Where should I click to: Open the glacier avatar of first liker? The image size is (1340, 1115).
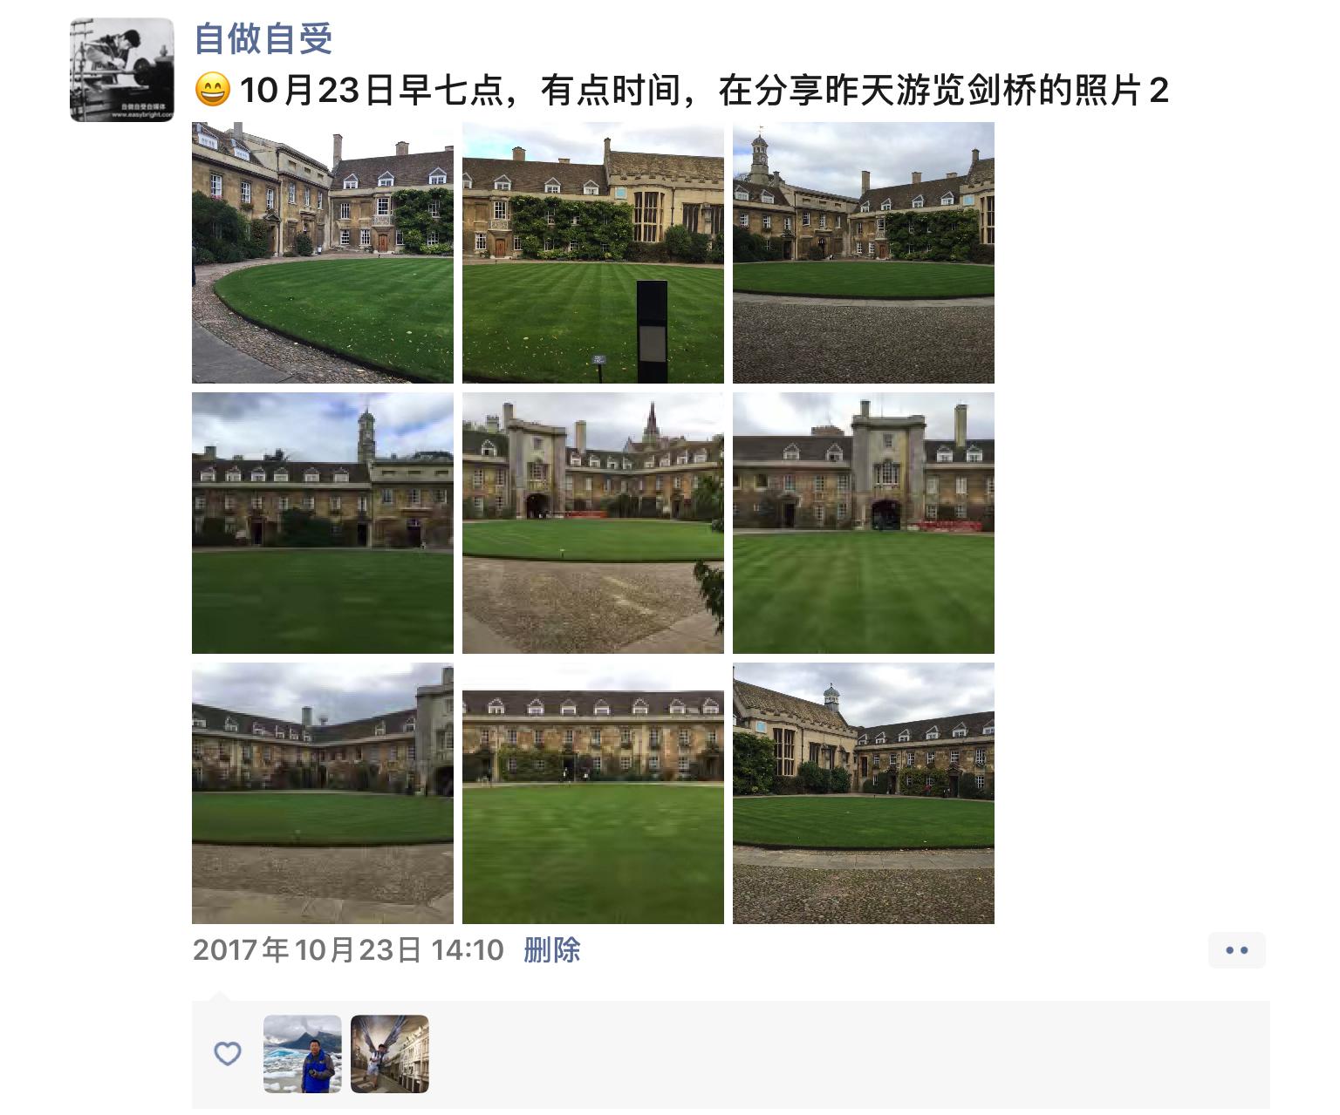[x=303, y=1054]
